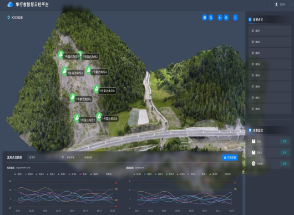Click the blue list icon above the map
Image resolution: width=294 pixels, height=215 pixels.
(226, 18)
